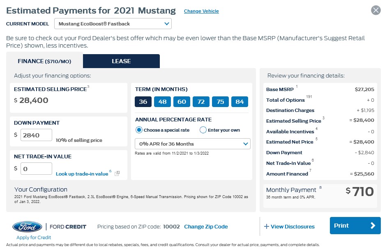Click the Base MSRP $27,205 value
Viewport: 387px width, 251px height.
click(x=364, y=89)
